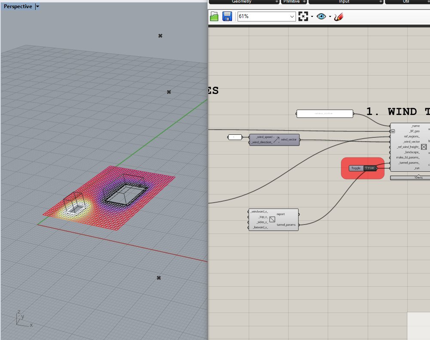Click the _landscape_ input label

click(412, 152)
